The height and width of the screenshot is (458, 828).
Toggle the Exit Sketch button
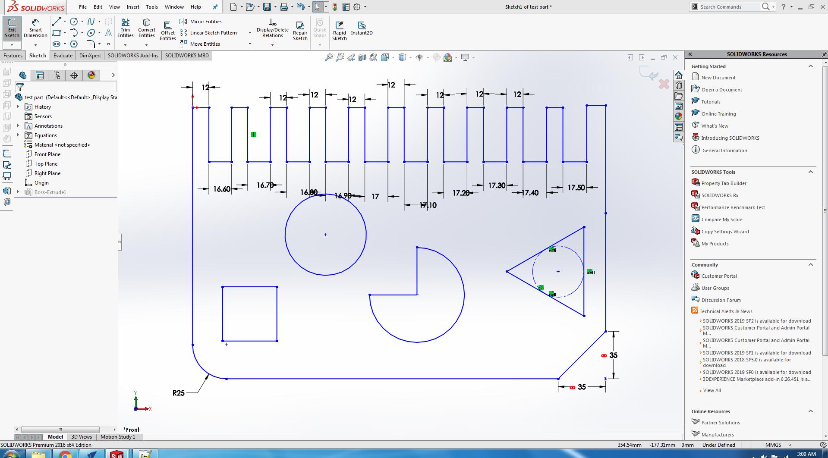12,28
